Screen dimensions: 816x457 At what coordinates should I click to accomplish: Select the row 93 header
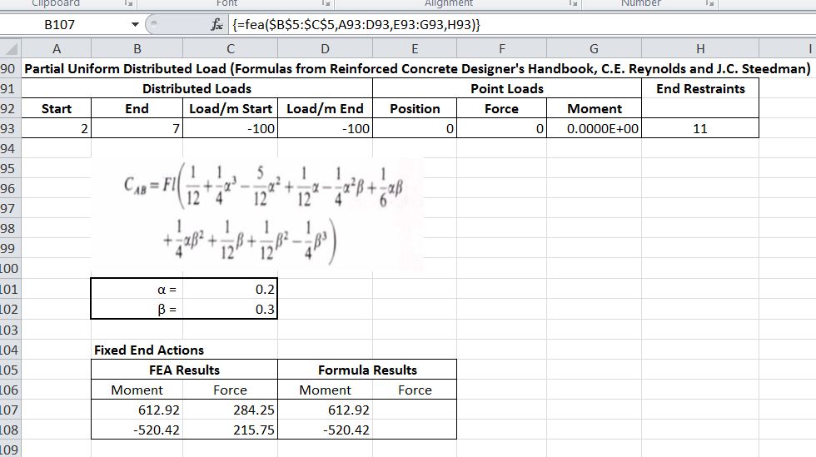(9, 129)
